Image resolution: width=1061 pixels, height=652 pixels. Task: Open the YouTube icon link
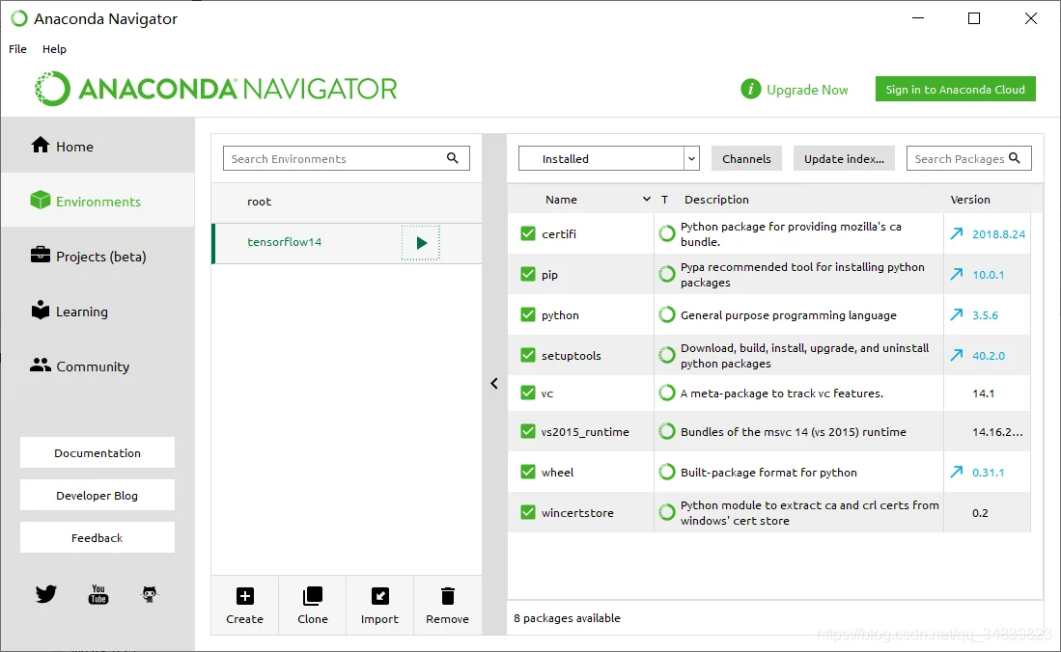(98, 594)
